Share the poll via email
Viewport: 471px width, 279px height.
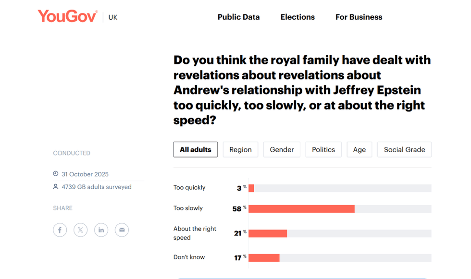(122, 230)
